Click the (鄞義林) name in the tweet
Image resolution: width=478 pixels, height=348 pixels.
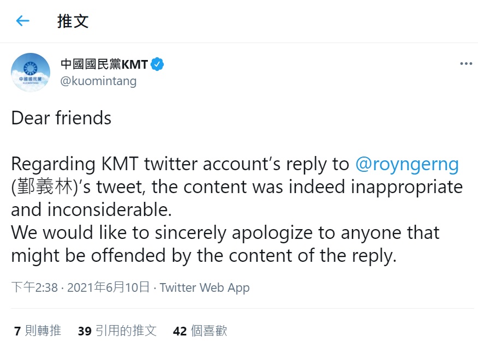45,187
